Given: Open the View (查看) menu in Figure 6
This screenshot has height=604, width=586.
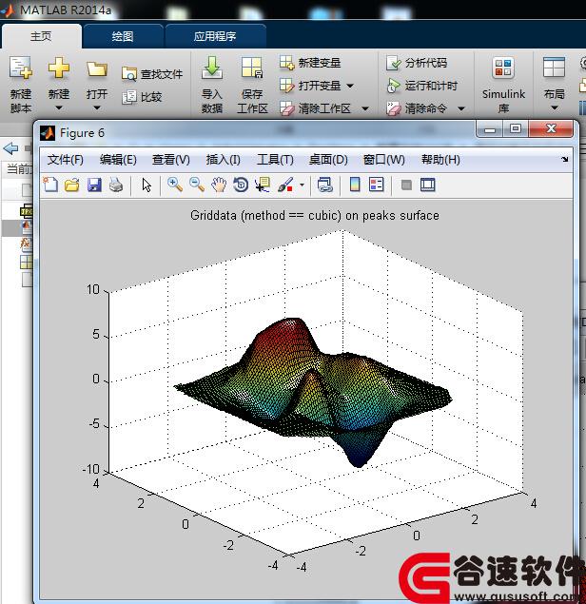Looking at the screenshot, I should tap(170, 160).
